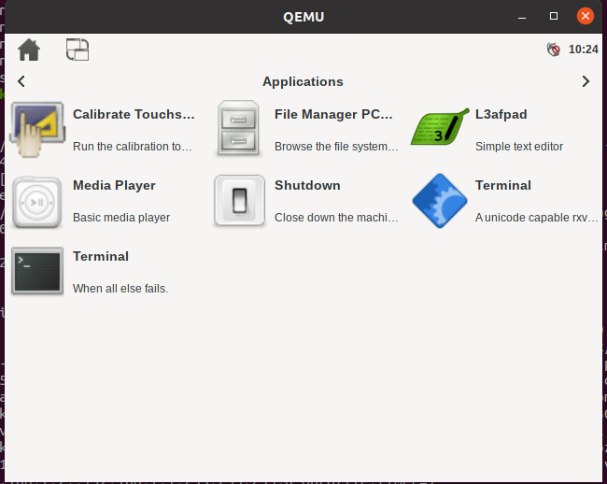
Task: Launch blue diamond rxvt Terminal icon
Action: [x=440, y=201]
